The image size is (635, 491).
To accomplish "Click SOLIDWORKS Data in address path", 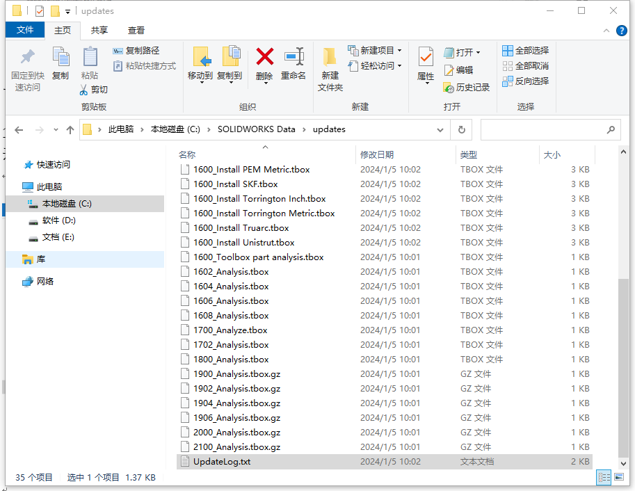I will point(257,129).
